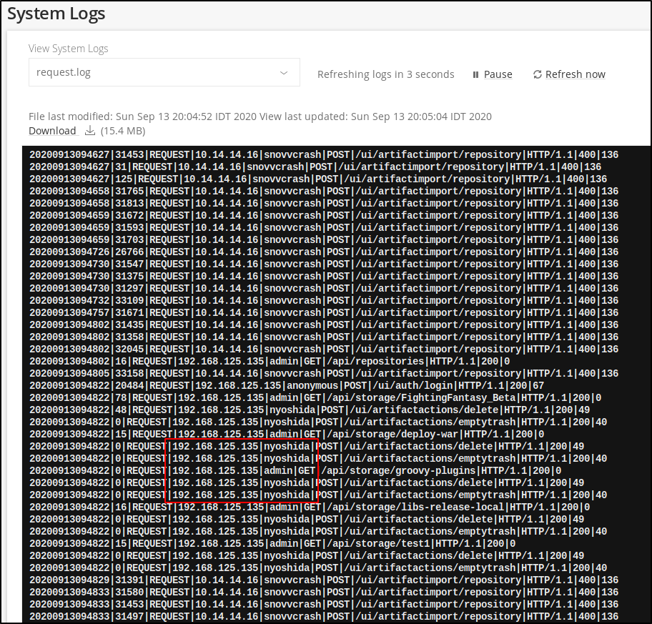The width and height of the screenshot is (652, 624).
Task: Select the anonymous /ui/auth/login log entry
Action: (x=286, y=386)
